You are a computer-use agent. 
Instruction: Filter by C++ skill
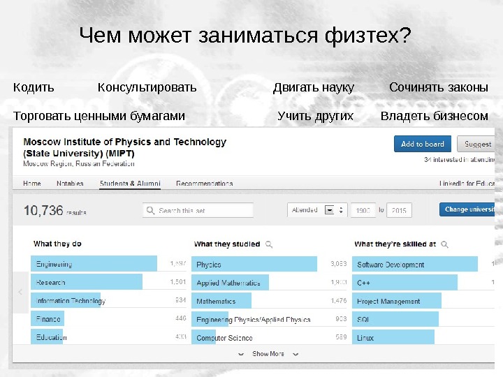coord(404,283)
